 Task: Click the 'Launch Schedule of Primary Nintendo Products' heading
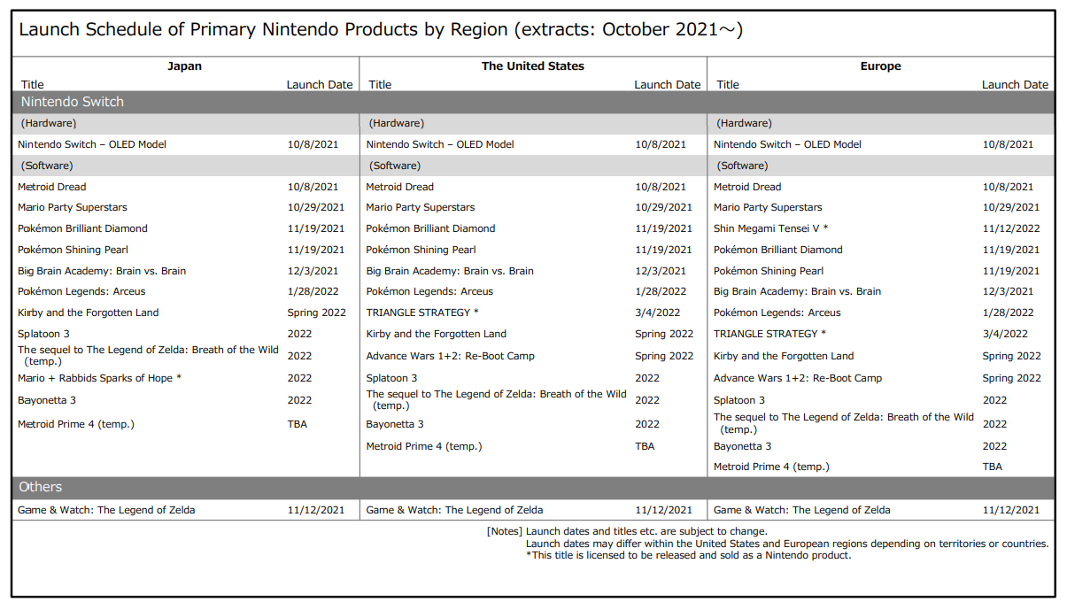coord(382,30)
